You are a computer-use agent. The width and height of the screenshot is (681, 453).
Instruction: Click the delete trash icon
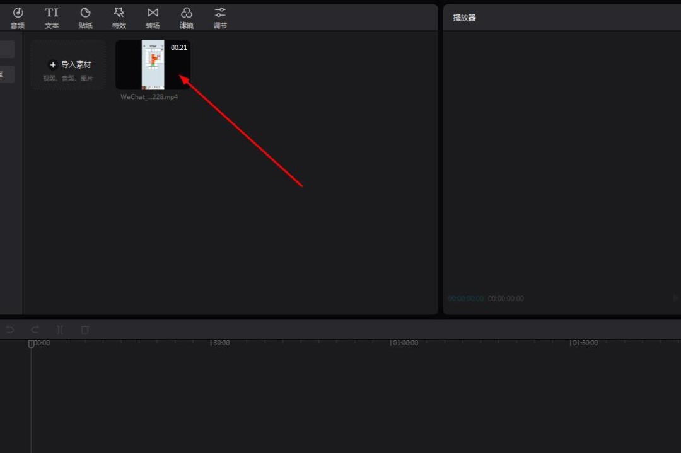pos(85,330)
